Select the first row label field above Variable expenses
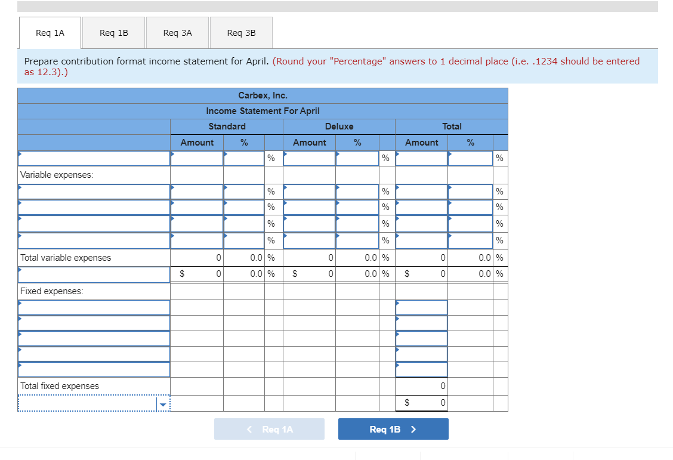The image size is (673, 460). (94, 158)
